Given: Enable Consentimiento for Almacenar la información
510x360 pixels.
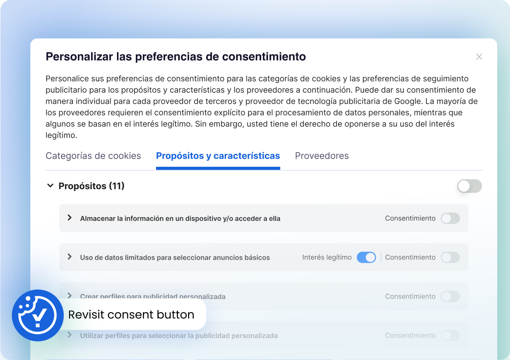Looking at the screenshot, I should tap(450, 218).
